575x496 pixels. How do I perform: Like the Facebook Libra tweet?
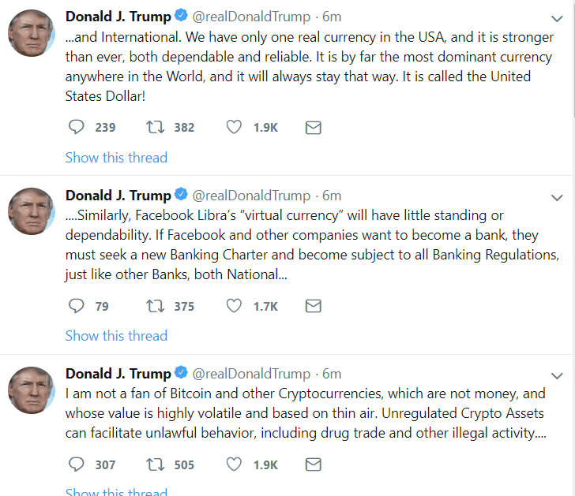coord(234,306)
